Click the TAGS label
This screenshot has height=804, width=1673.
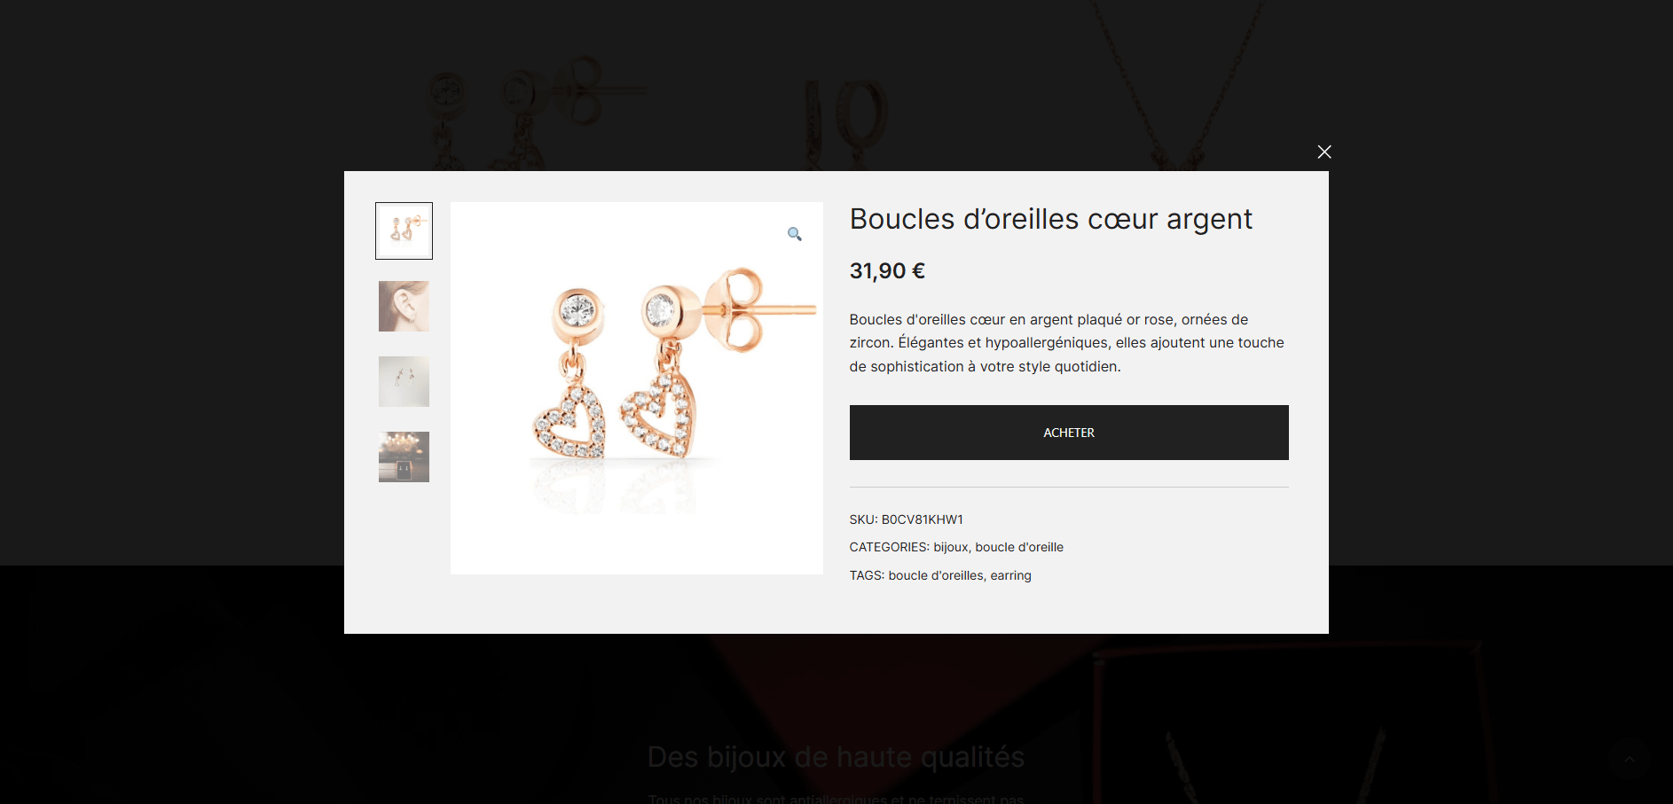coord(867,575)
